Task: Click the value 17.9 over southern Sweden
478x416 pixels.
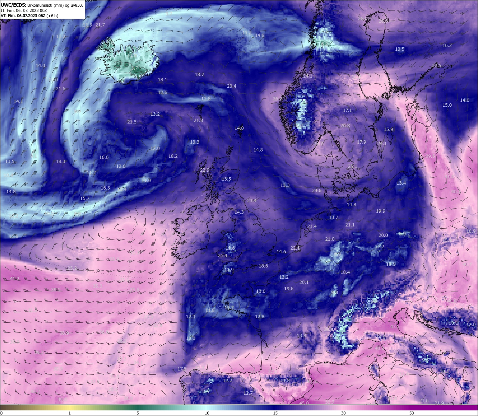Action: click(x=361, y=142)
